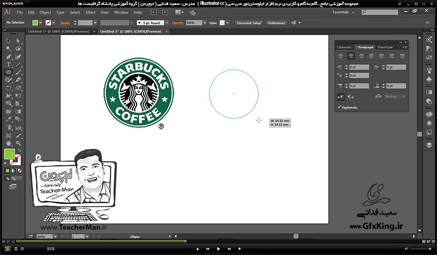The height and width of the screenshot is (255, 437).
Task: Open the File menu
Action: click(20, 12)
